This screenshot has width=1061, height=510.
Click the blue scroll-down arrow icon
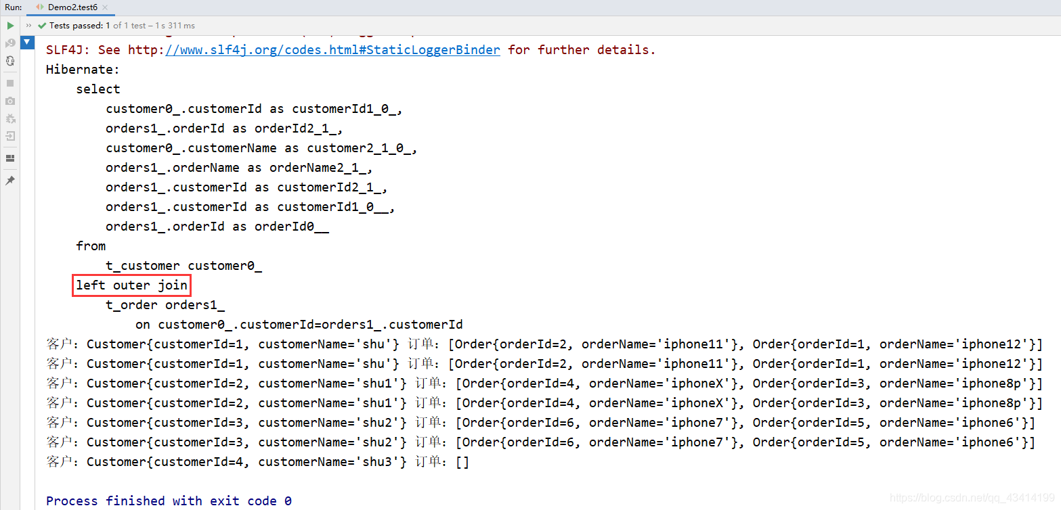27,43
